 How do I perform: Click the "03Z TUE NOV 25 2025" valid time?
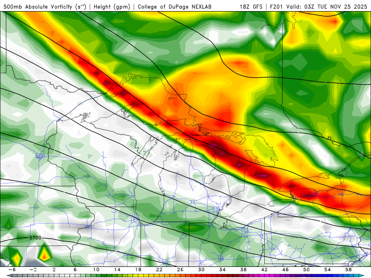click(x=336, y=7)
